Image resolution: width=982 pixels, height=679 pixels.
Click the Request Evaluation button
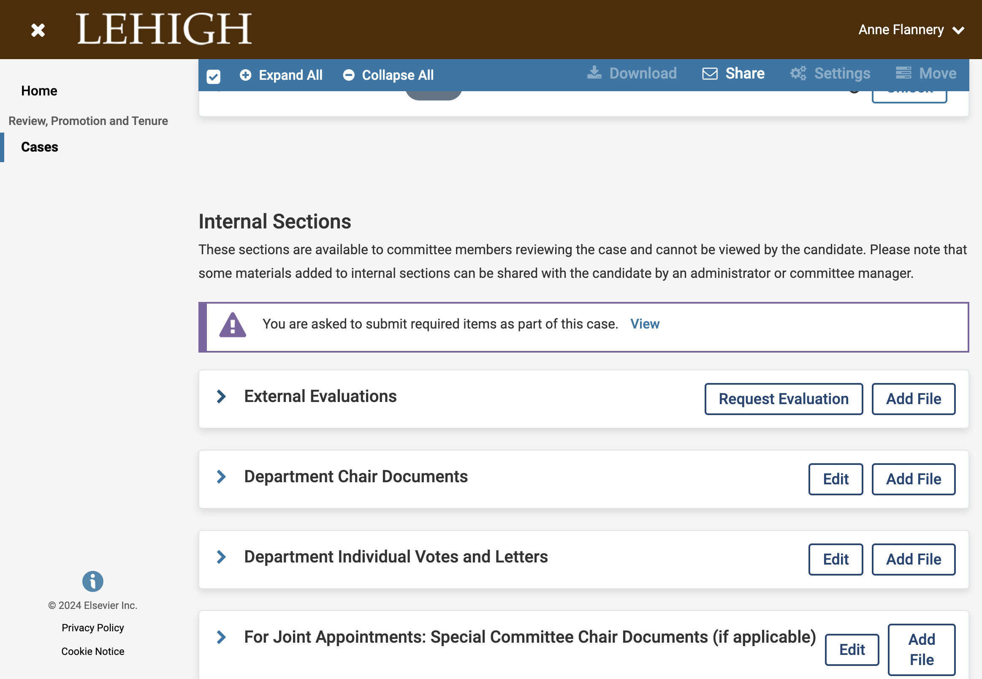[784, 399]
